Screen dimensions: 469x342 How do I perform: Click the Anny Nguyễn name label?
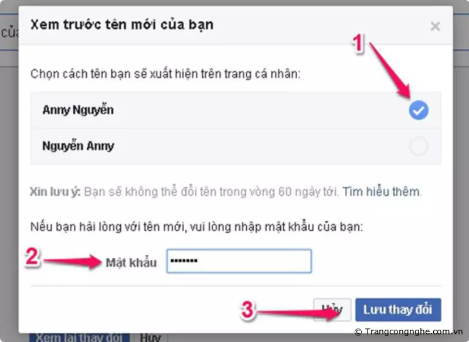(x=78, y=110)
